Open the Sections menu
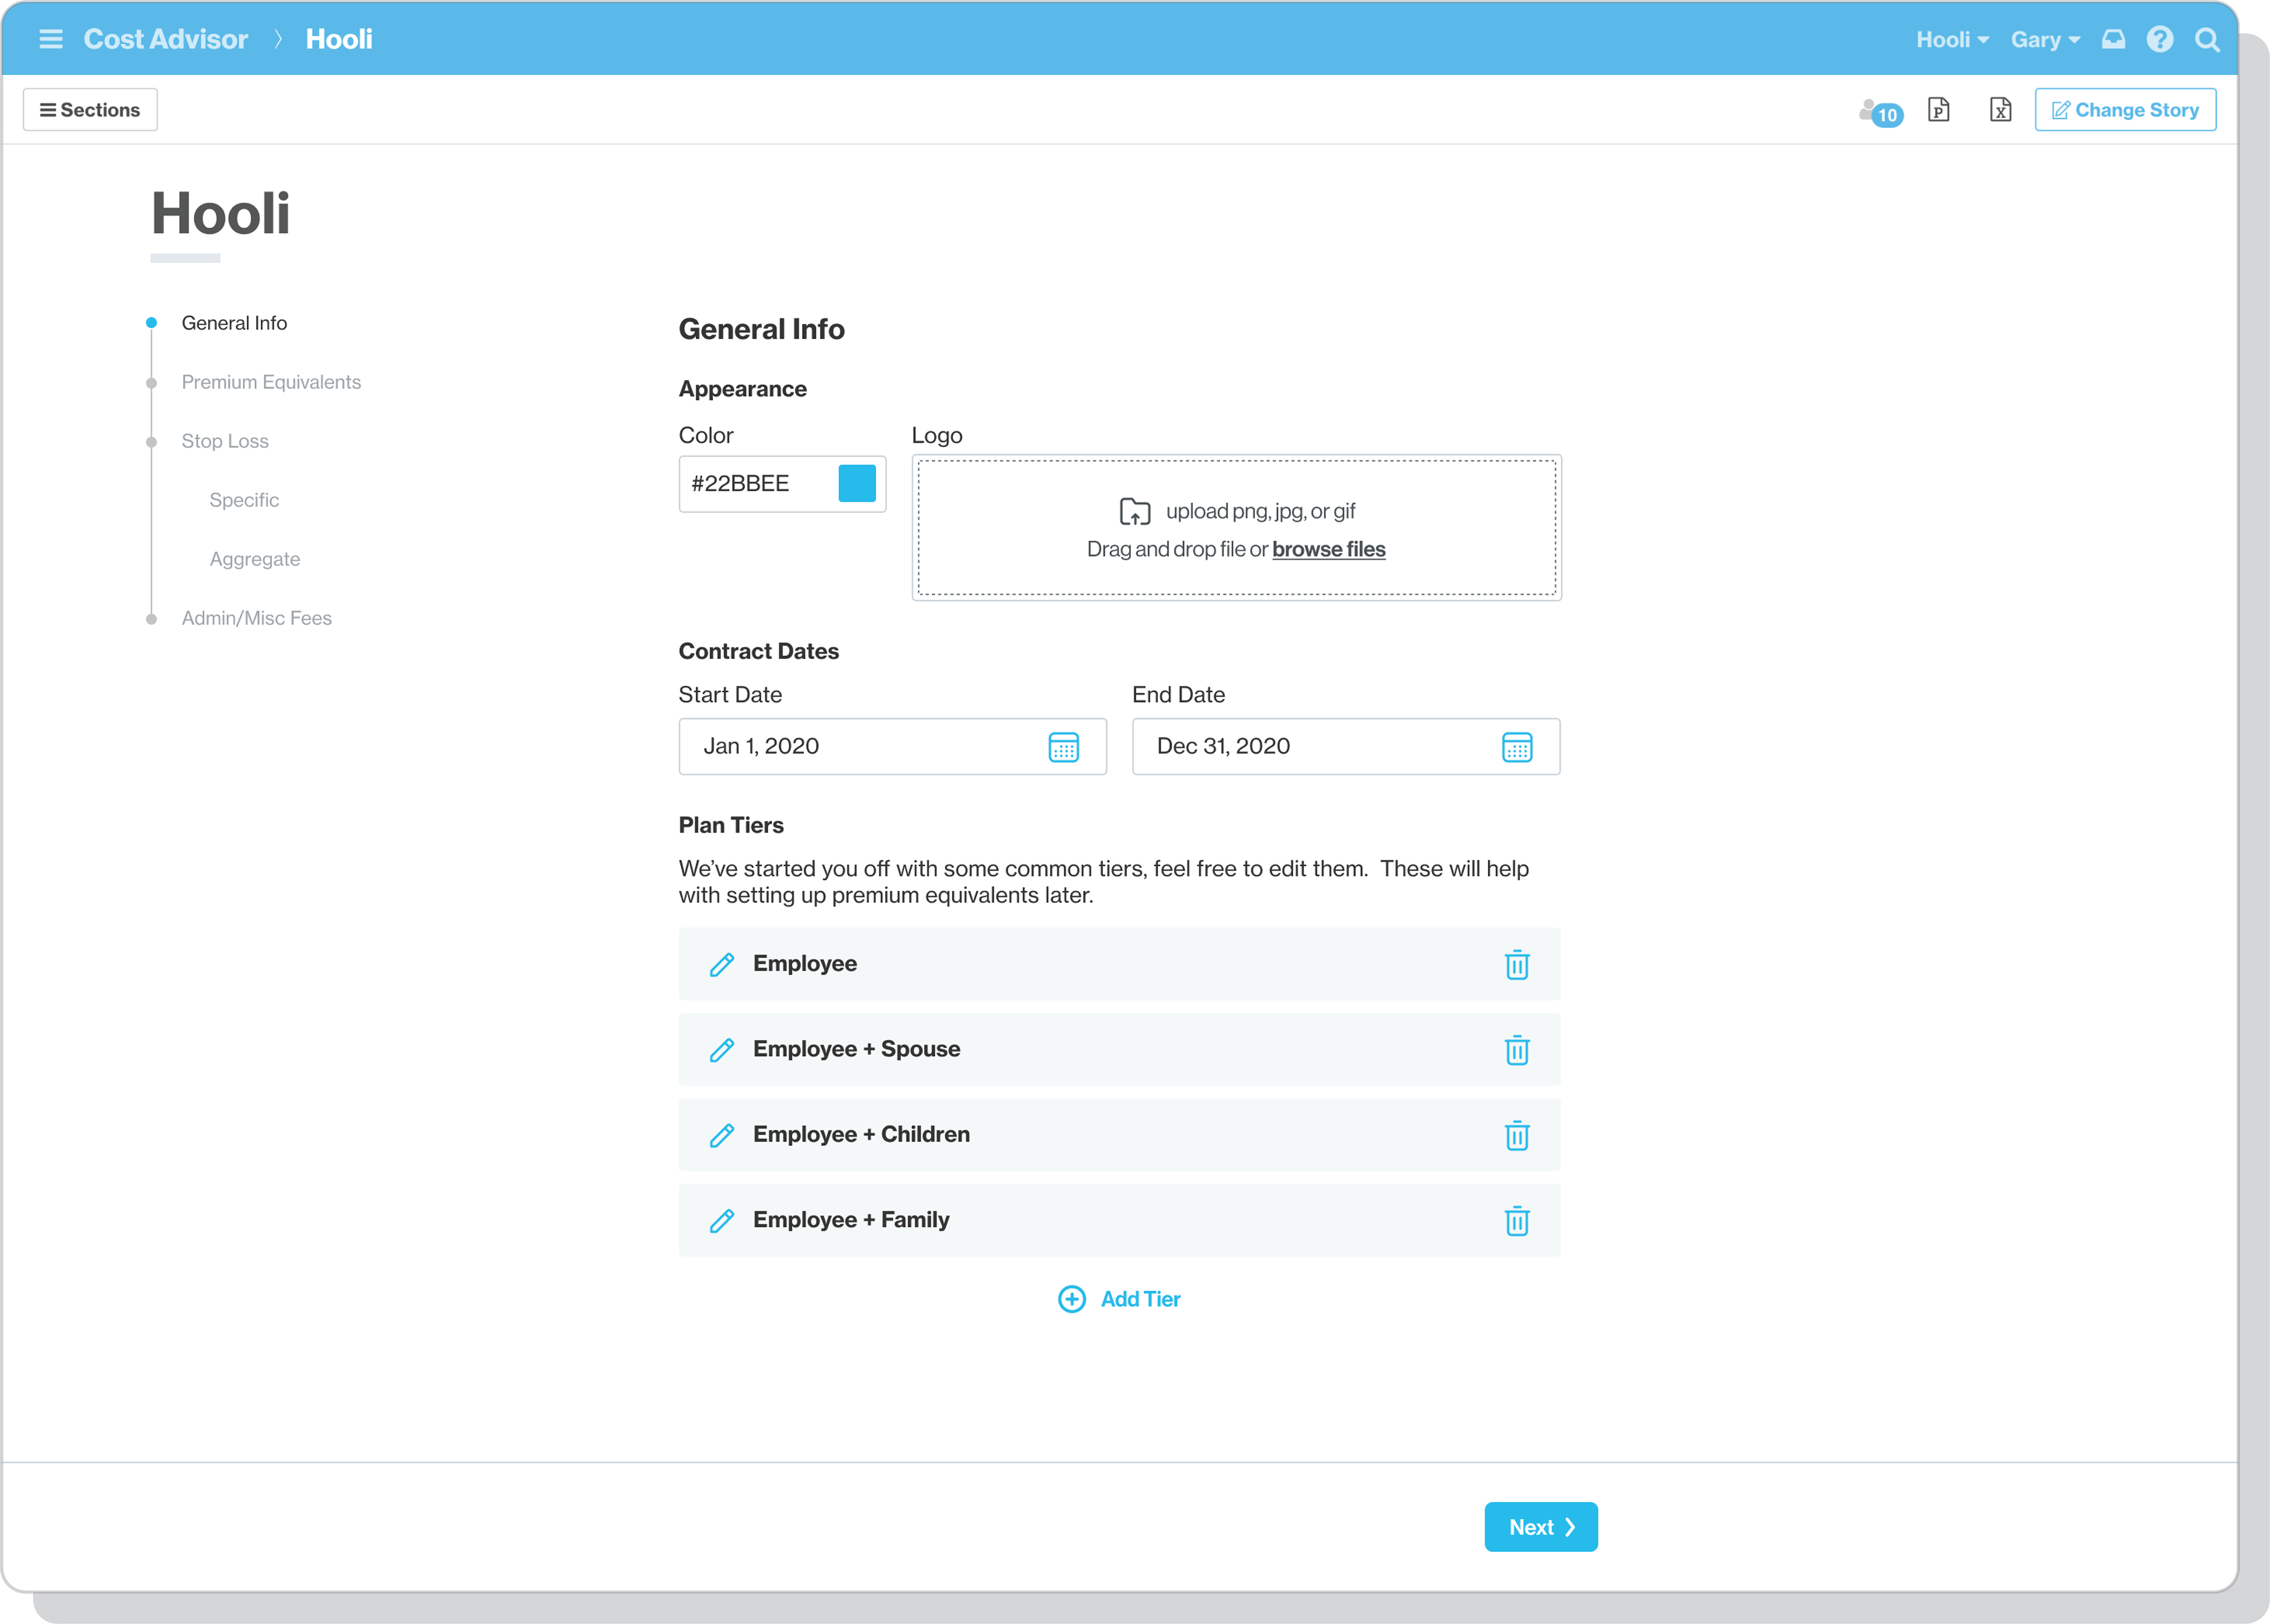Image resolution: width=2270 pixels, height=1624 pixels. point(90,110)
